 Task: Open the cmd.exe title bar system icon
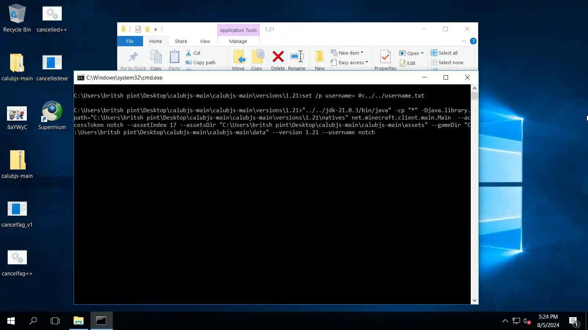pyautogui.click(x=80, y=77)
